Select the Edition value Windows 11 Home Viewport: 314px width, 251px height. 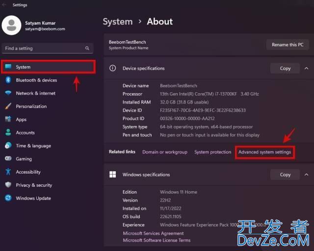click(x=179, y=192)
